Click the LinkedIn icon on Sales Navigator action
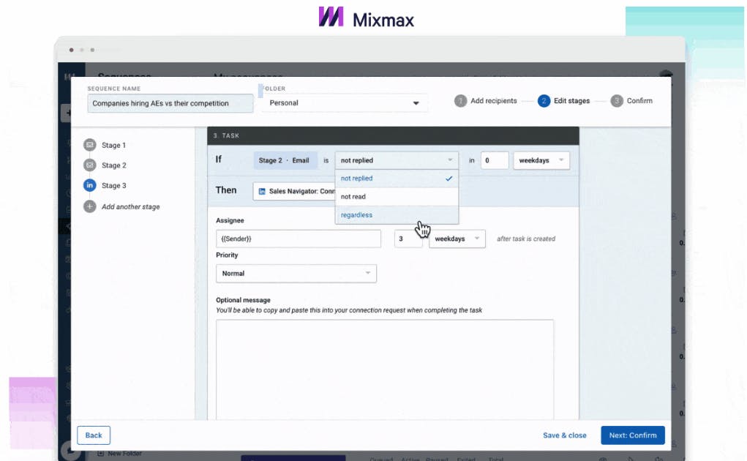Image resolution: width=747 pixels, height=461 pixels. (263, 190)
